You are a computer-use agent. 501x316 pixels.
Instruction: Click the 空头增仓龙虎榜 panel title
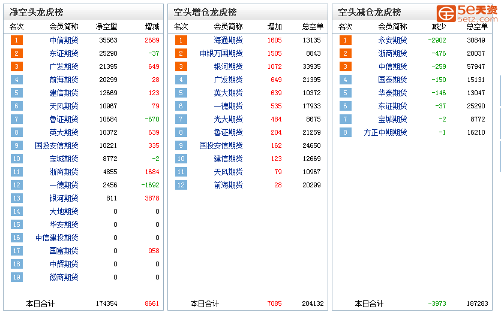coord(205,12)
